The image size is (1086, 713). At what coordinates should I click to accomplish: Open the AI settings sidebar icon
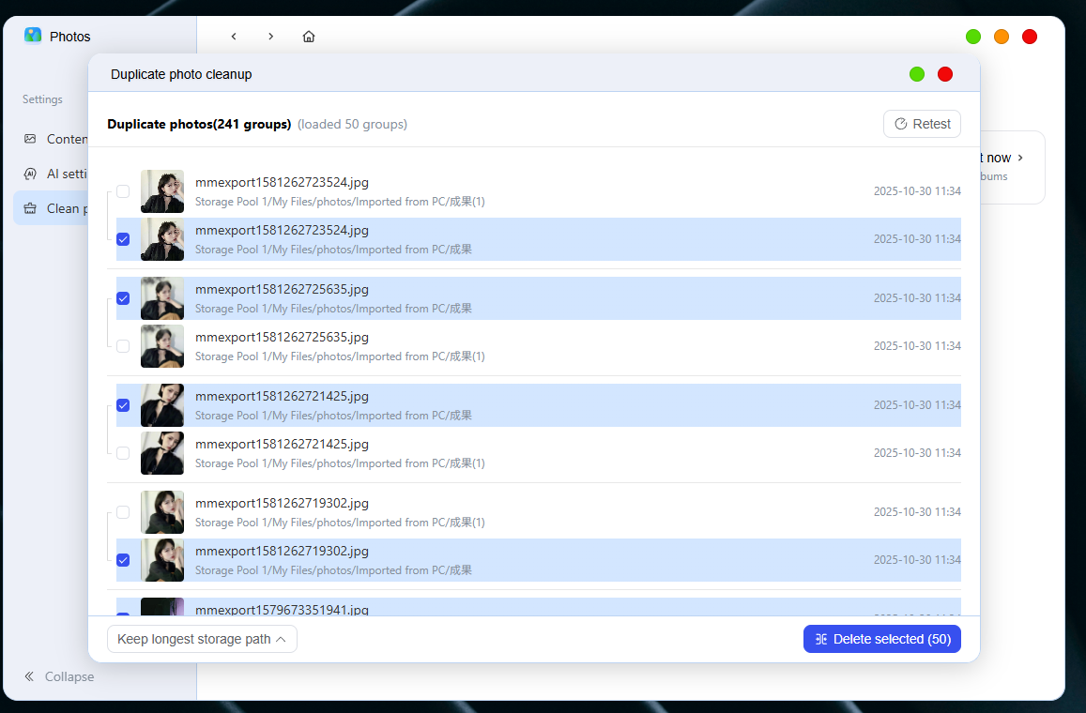(x=30, y=174)
